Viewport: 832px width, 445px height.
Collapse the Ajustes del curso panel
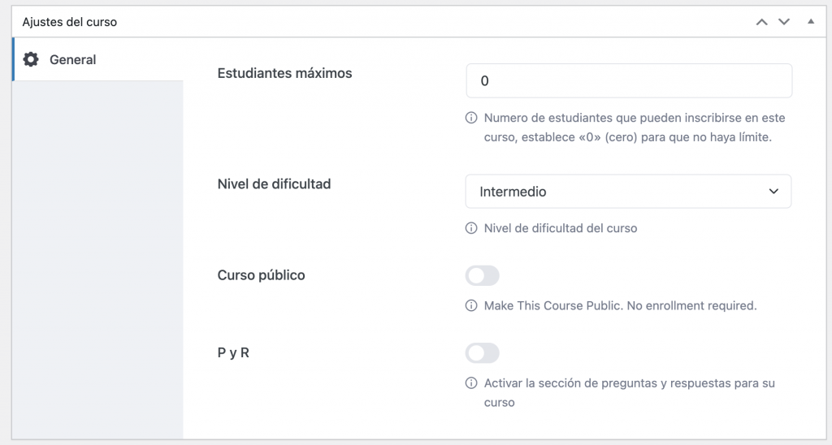(810, 22)
